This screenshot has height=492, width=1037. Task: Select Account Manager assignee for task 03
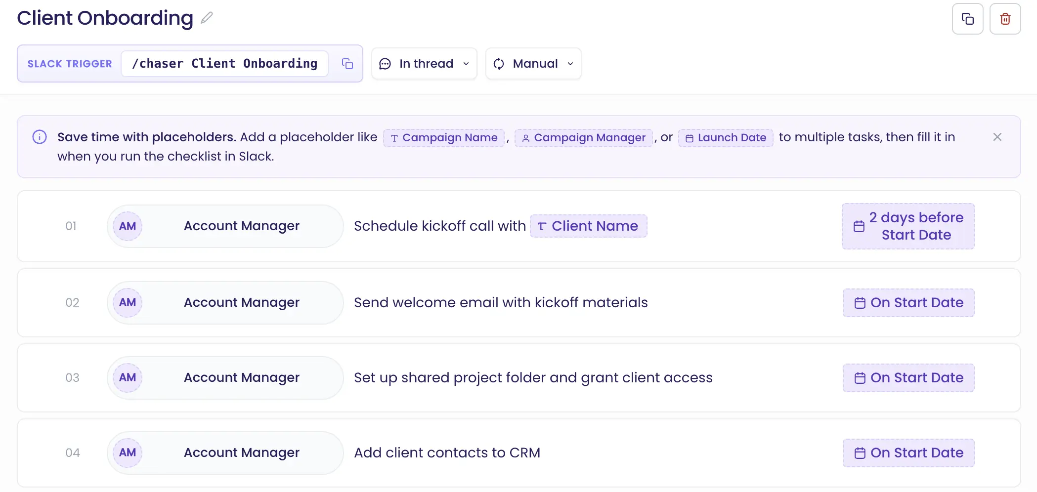pyautogui.click(x=225, y=378)
